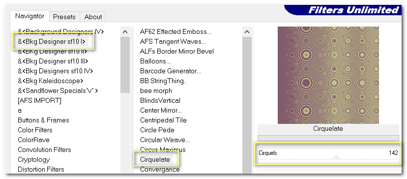
Task: Open the Buttons & Frames category
Action: coord(44,120)
